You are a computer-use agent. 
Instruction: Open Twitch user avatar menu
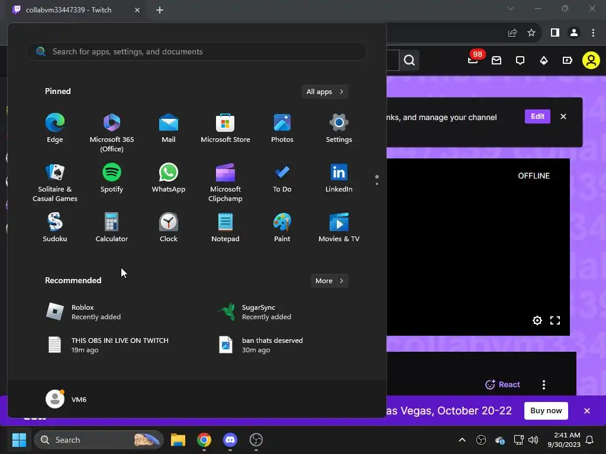coord(591,60)
